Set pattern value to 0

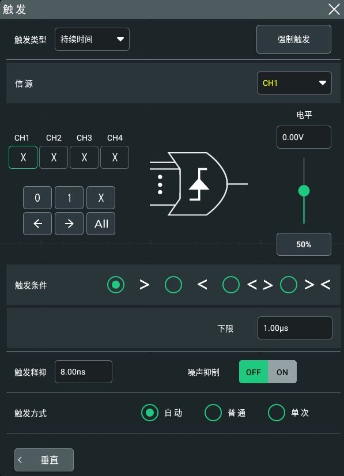coord(37,198)
